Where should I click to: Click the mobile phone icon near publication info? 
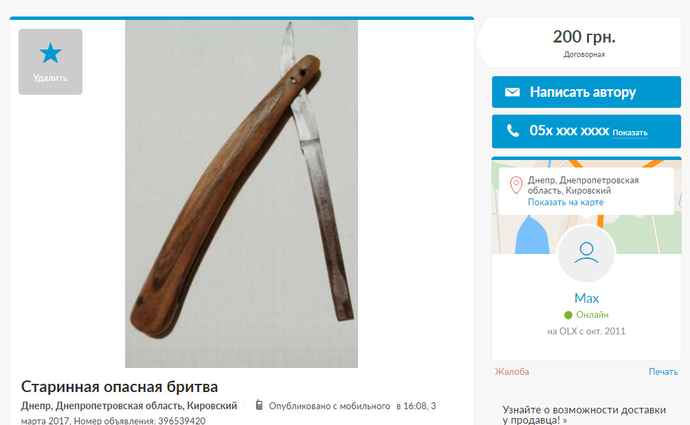point(259,405)
